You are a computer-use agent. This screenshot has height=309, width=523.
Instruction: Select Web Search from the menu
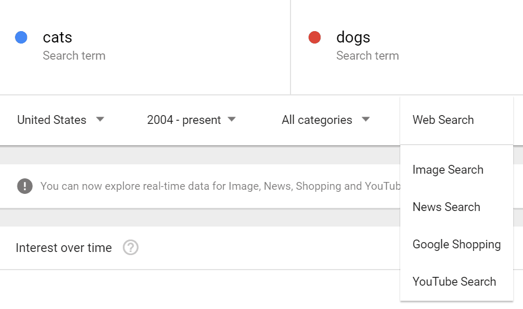443,120
